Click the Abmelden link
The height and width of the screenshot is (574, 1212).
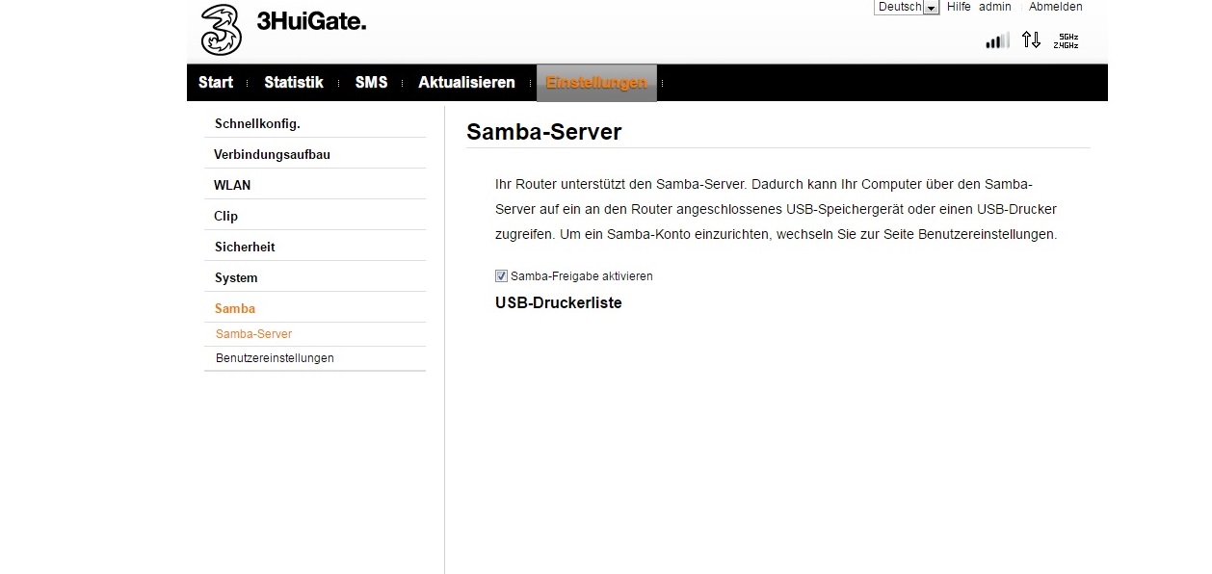click(1055, 7)
